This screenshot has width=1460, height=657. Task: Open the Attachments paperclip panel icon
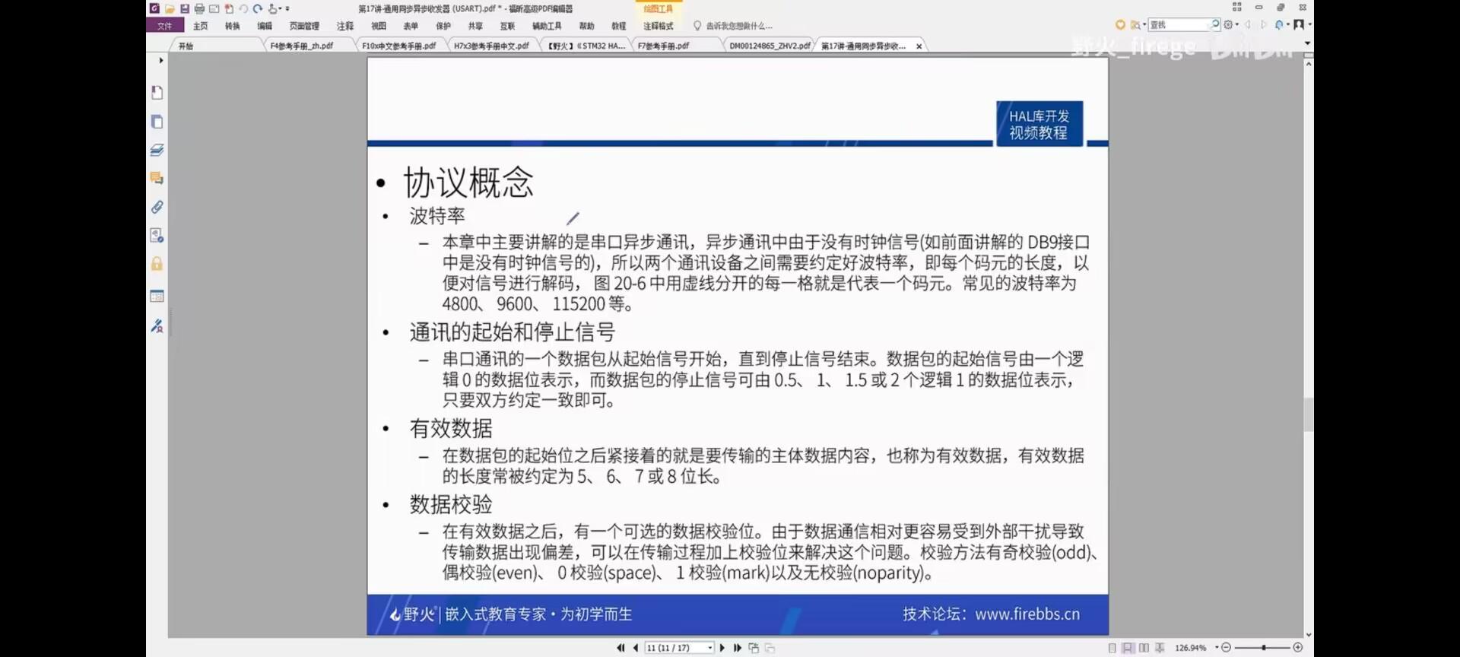(x=157, y=207)
